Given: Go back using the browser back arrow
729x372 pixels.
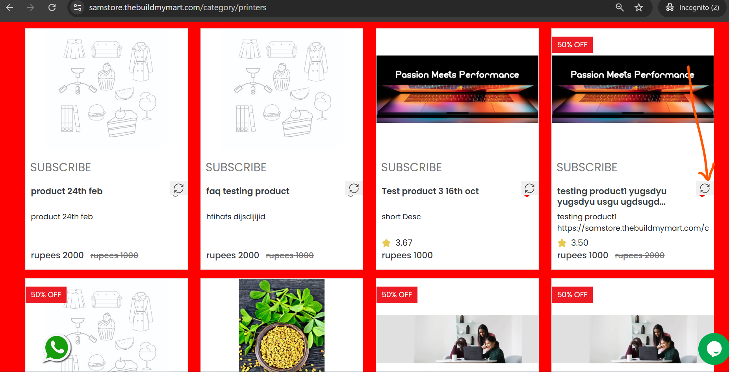Looking at the screenshot, I should 10,7.
